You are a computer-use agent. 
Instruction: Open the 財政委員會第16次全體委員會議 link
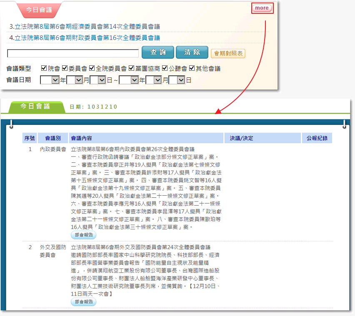coord(87,38)
